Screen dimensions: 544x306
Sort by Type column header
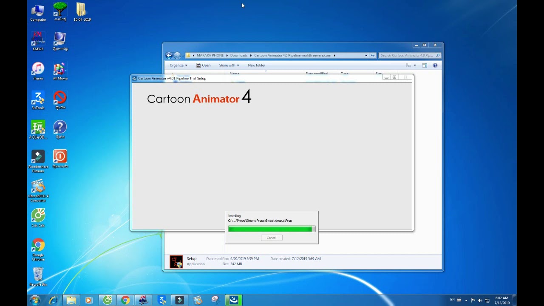(x=345, y=74)
